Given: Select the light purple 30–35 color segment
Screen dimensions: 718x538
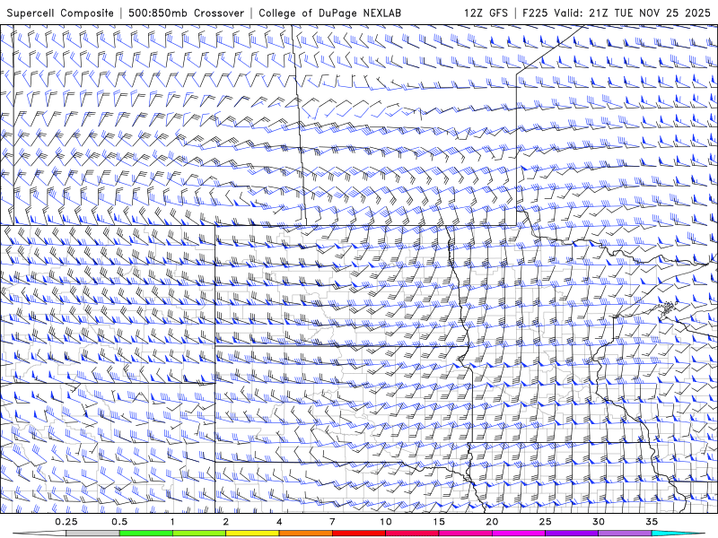Looking at the screenshot, I should tap(625, 534).
